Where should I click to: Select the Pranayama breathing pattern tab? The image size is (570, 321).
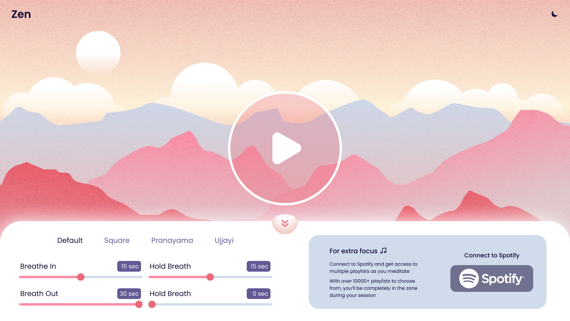tap(172, 240)
